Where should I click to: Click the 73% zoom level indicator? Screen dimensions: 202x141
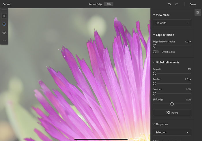coord(109,4)
